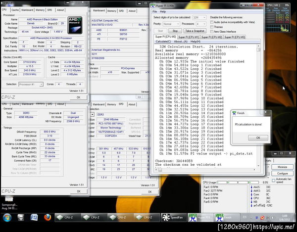Image resolution: width=297 pixels, height=232 pixels.
Task: Click OK in CPU-Z SPD window
Action: 150,192
